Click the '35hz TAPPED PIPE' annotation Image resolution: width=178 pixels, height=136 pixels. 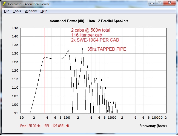click(x=107, y=49)
